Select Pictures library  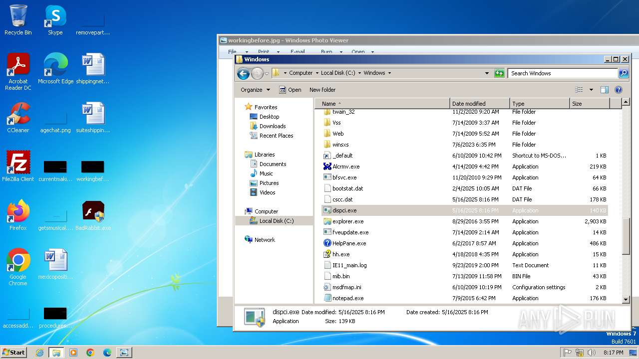point(269,183)
